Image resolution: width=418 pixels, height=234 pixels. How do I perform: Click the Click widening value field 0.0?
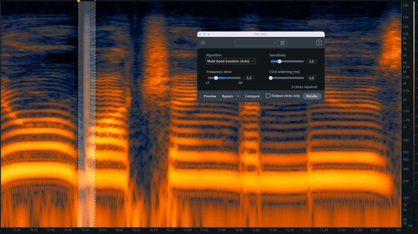(x=311, y=78)
